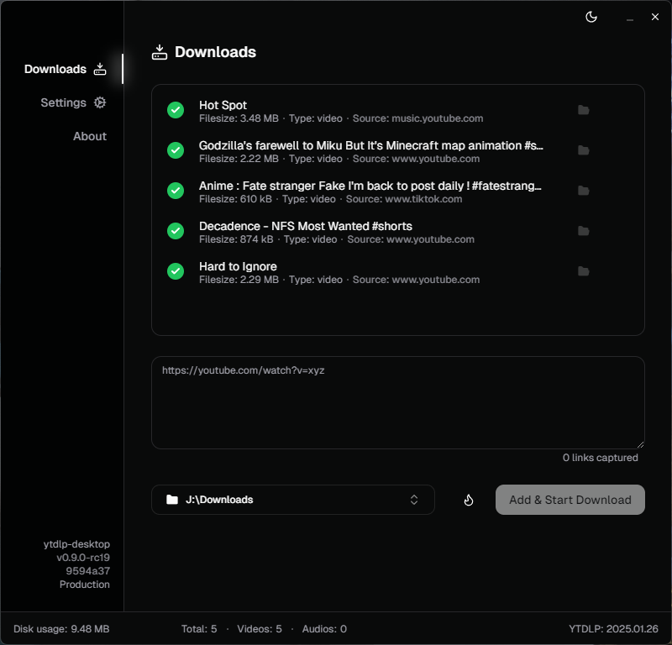Go to Settings in sidebar
Screen dimensions: 672x645
coord(73,102)
